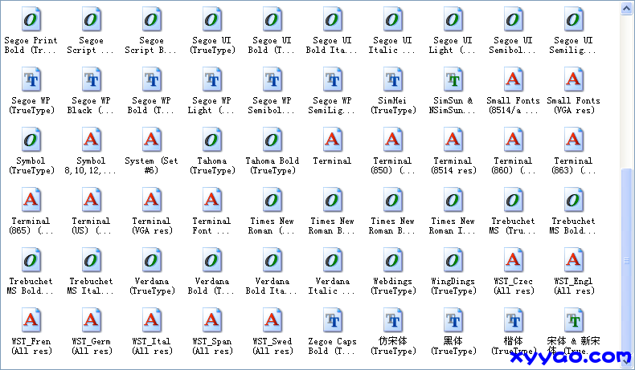Click the 'Segoe WP Bold (T...' label
635x370 pixels.
[x=151, y=105]
